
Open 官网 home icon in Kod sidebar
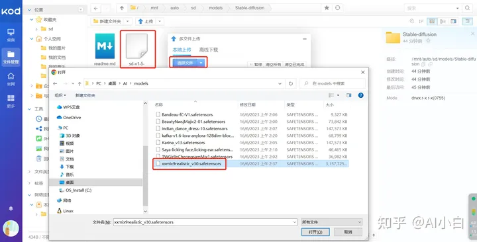[11, 79]
